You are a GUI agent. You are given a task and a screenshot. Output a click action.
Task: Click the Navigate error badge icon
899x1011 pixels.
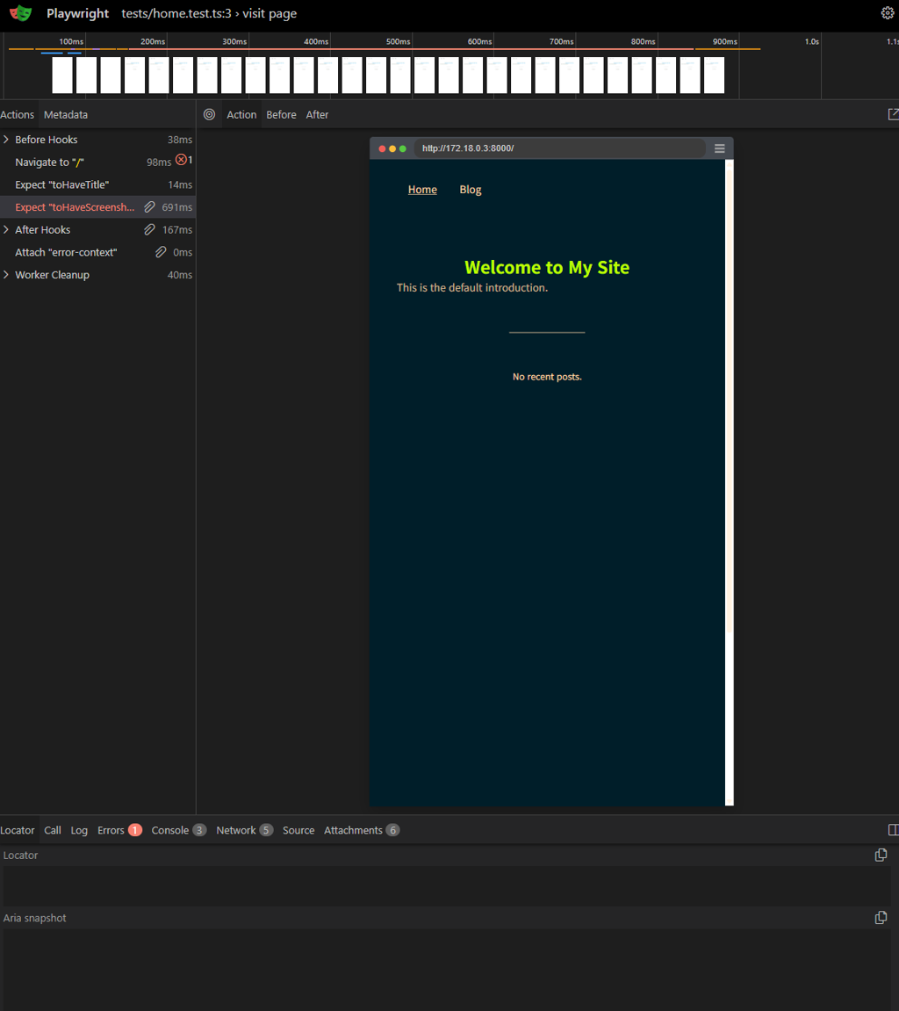[181, 160]
